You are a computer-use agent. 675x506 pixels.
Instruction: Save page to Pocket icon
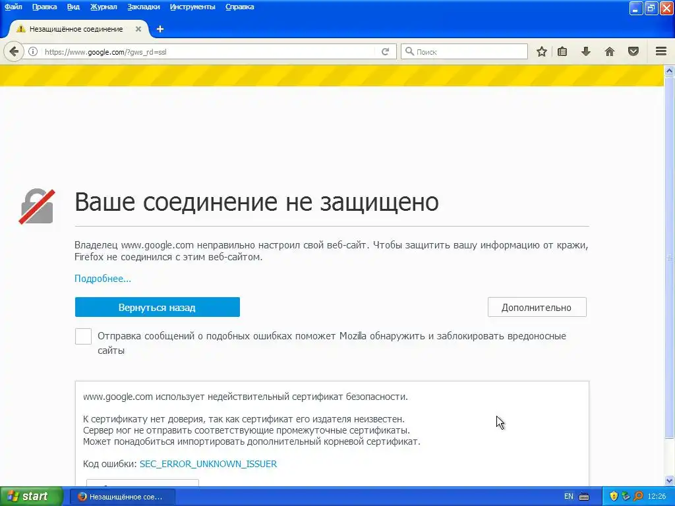pos(633,52)
